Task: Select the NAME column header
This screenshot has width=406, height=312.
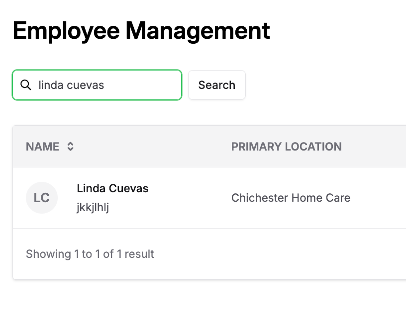Action: 41,147
